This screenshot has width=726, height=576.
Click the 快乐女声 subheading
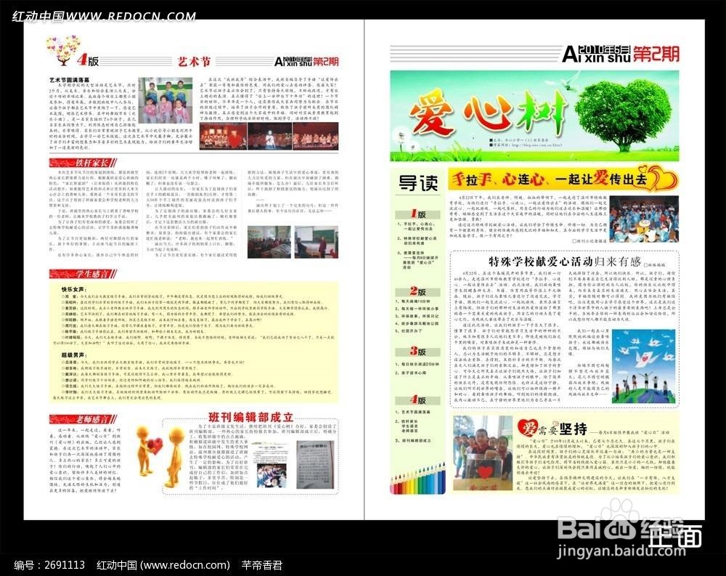point(73,289)
